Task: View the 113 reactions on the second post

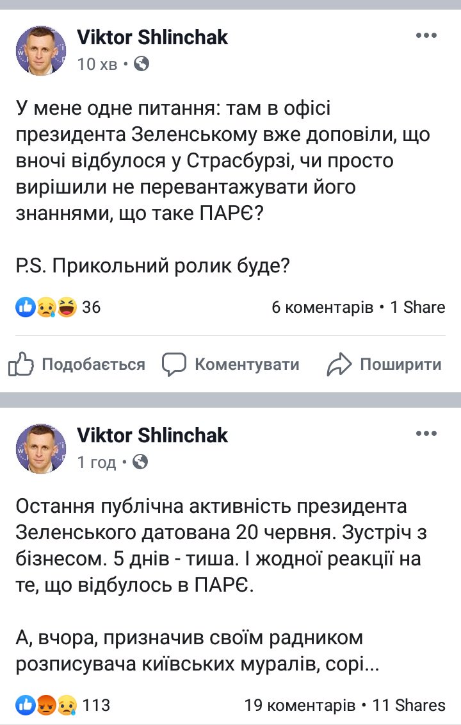Action: pos(96,706)
